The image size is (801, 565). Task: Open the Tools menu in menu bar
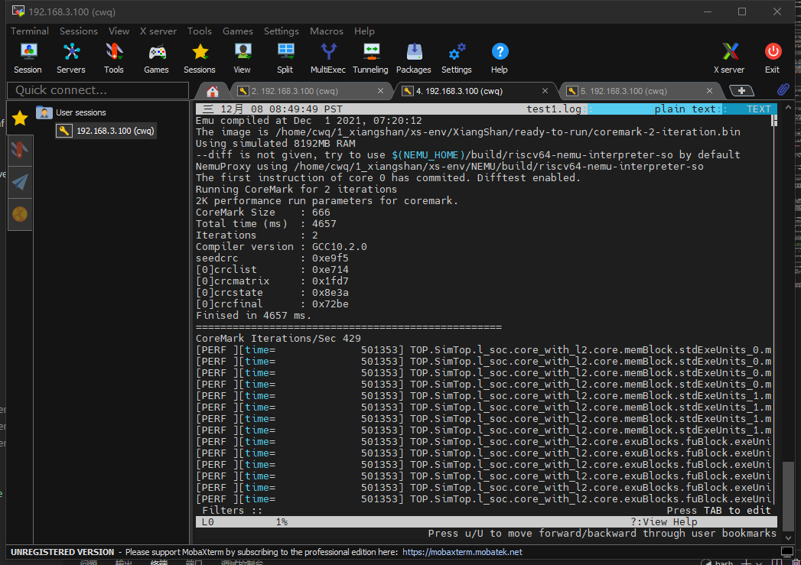pyautogui.click(x=199, y=31)
